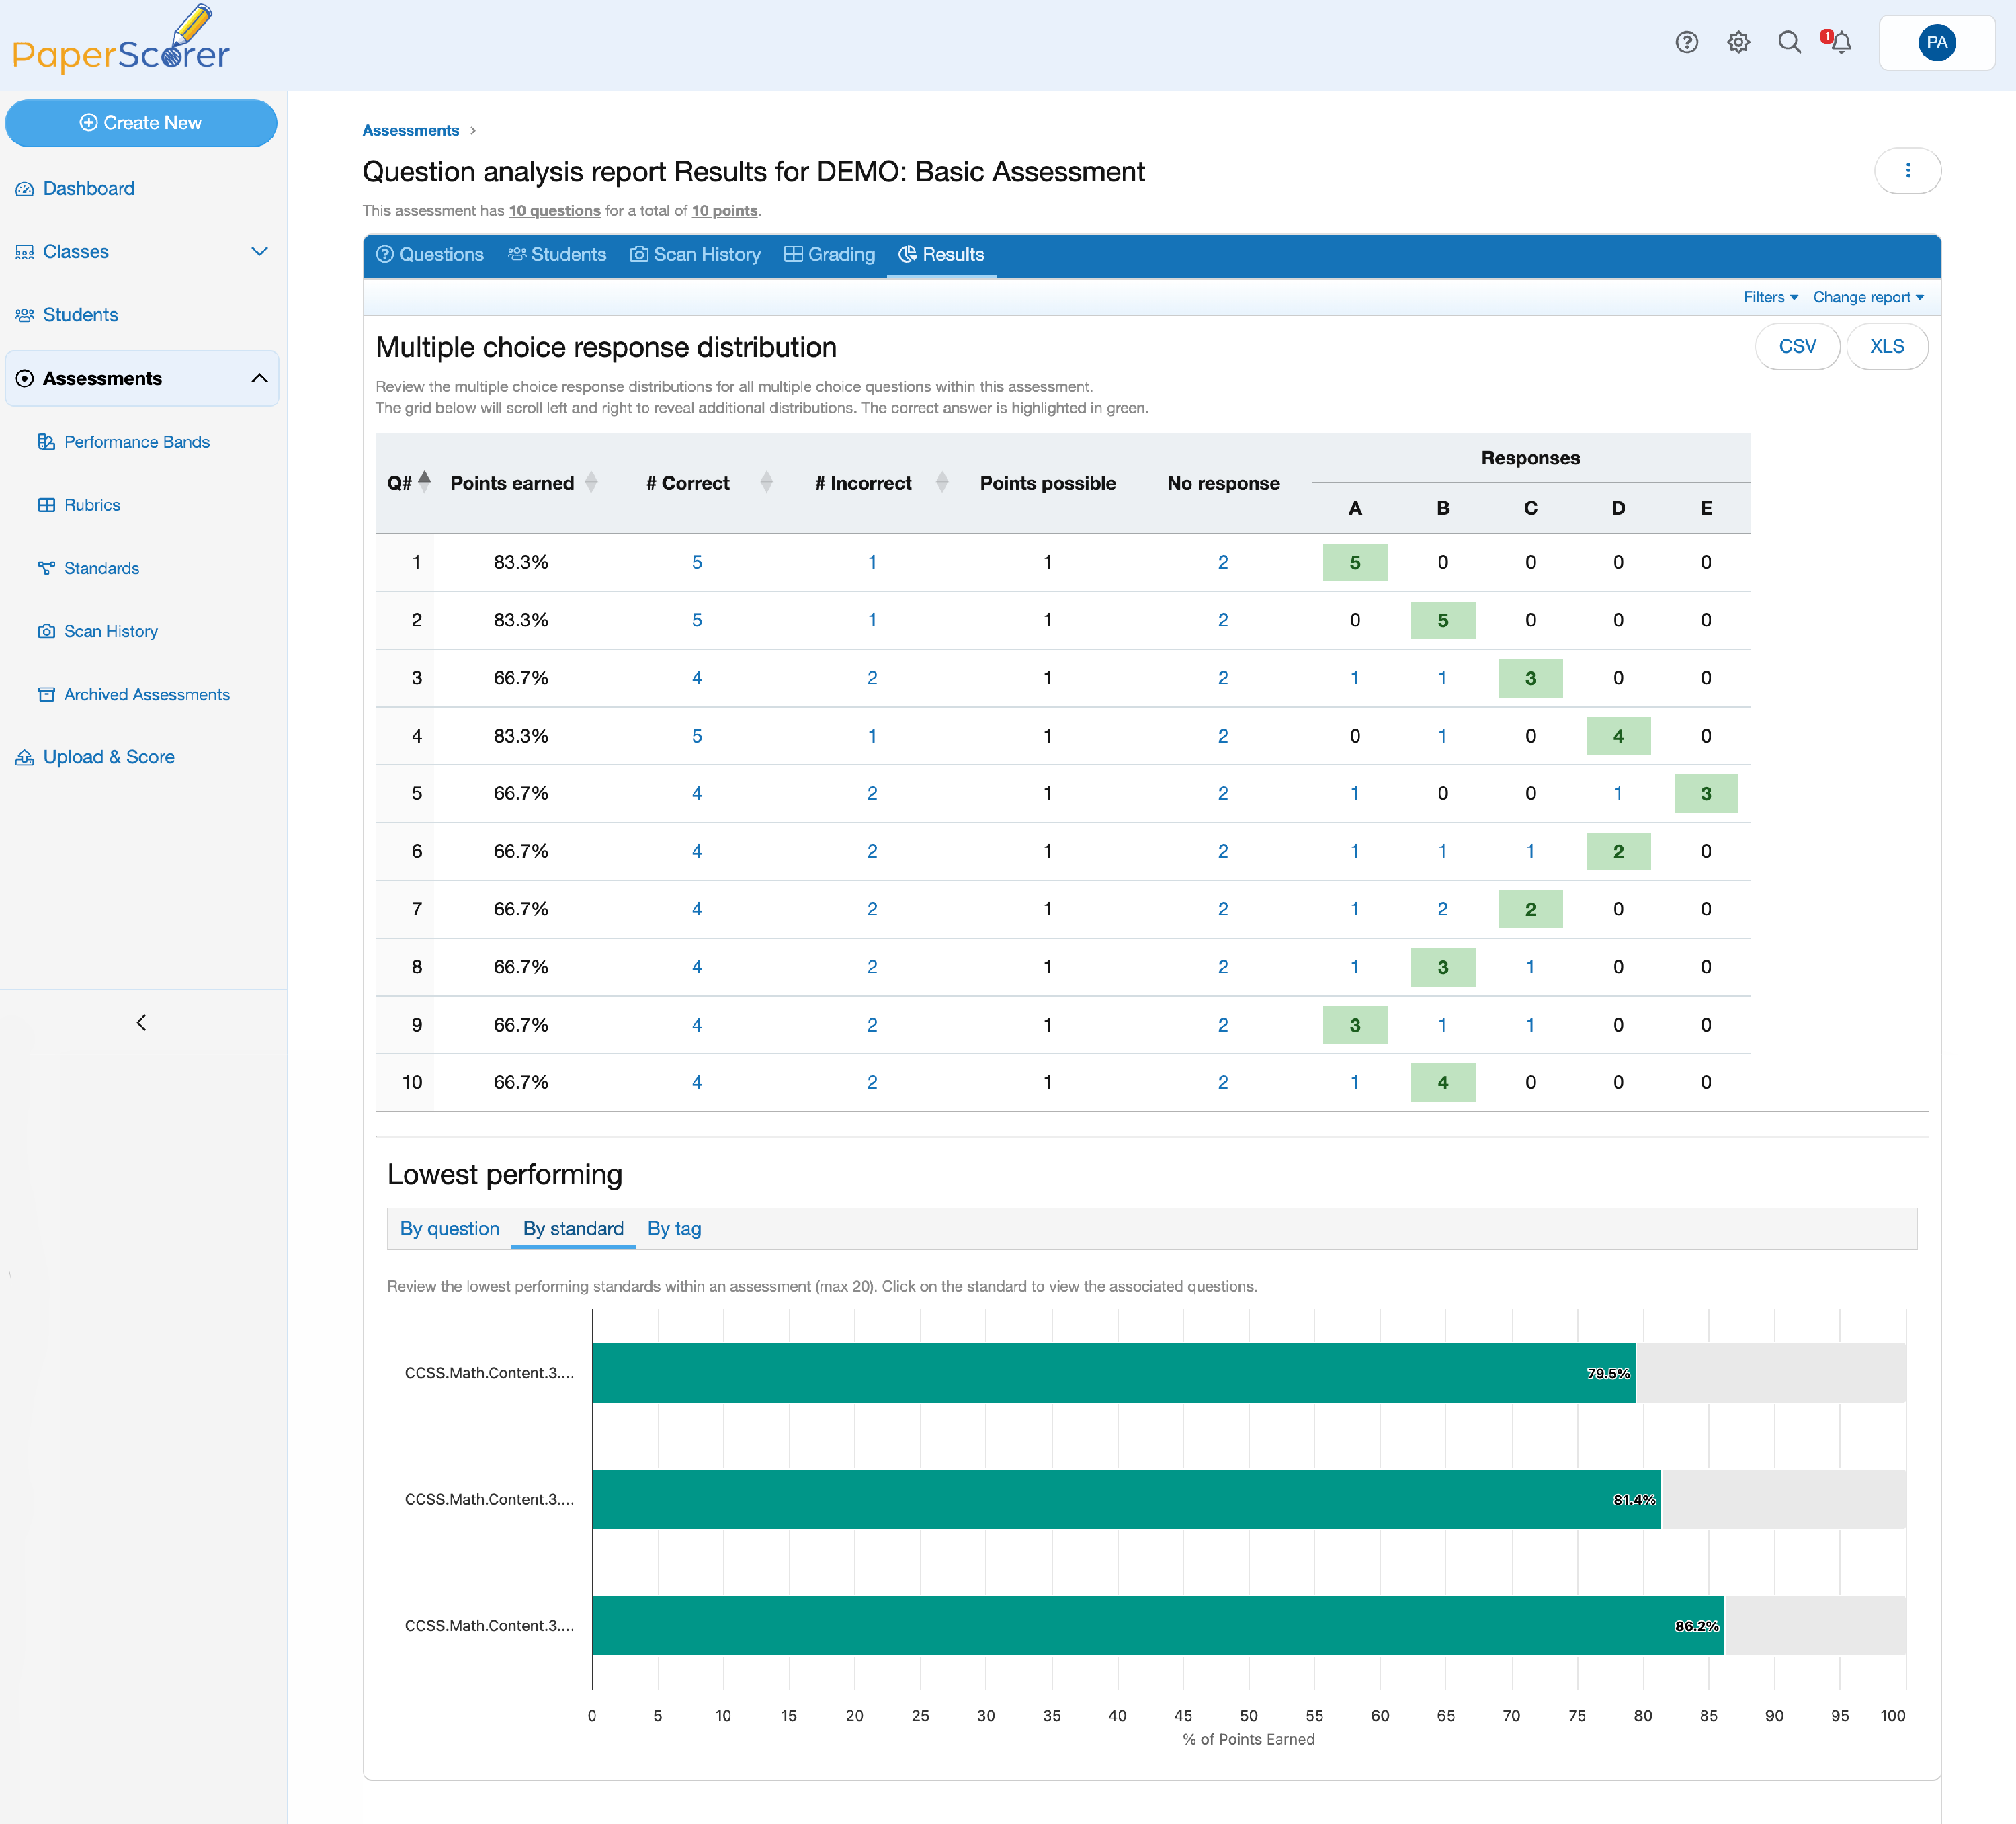Switch to the Scan History tab
Screen dimensions: 2016x1824
click(695, 255)
